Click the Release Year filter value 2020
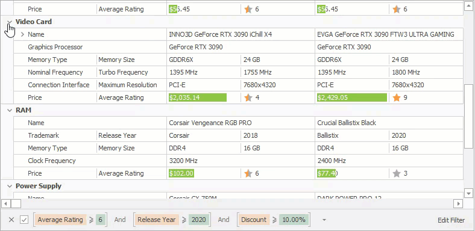Viewport: 475px width, 231px height. point(199,220)
